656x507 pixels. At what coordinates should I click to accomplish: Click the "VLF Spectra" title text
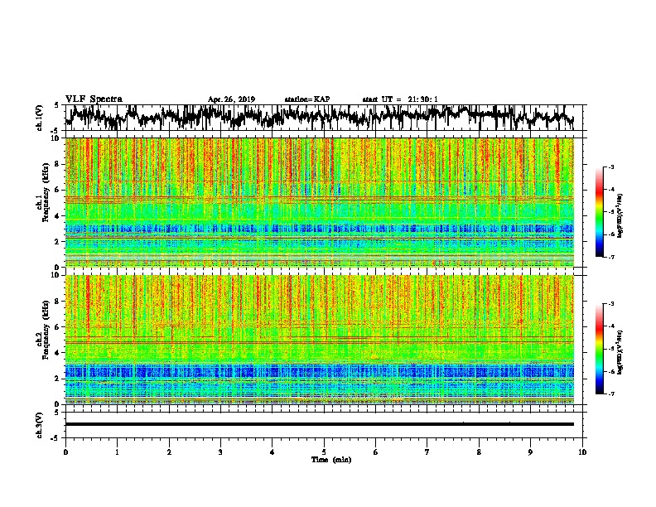(94, 99)
